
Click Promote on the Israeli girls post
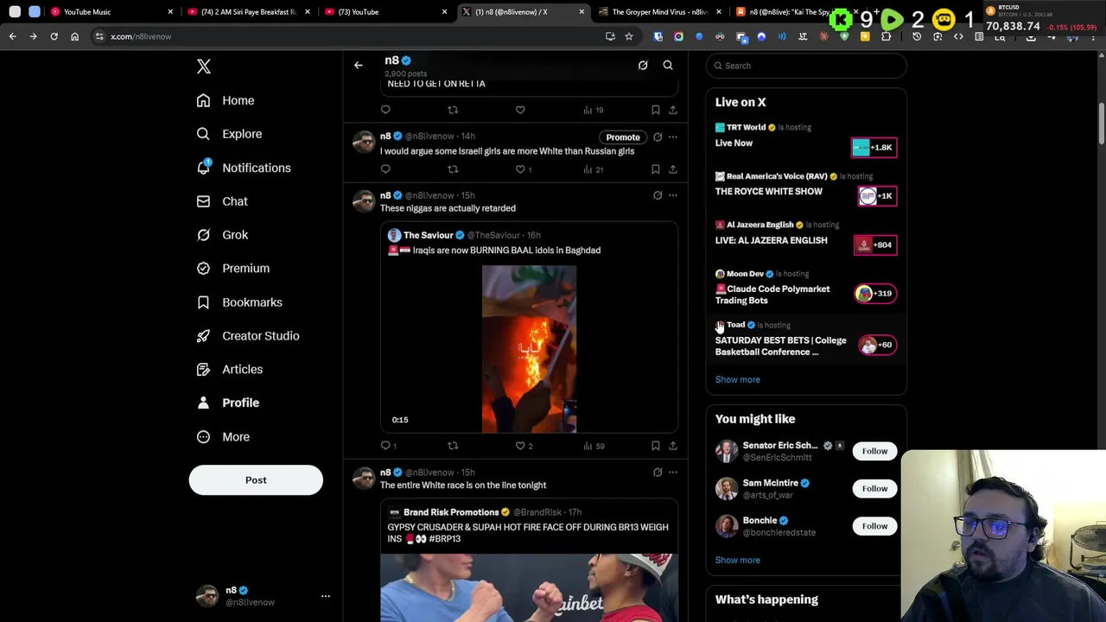623,137
